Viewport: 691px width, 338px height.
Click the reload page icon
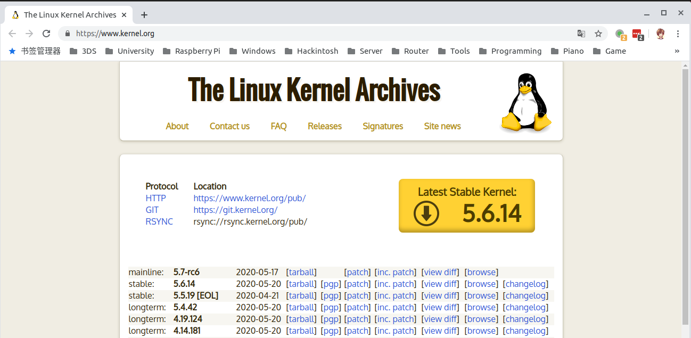(46, 34)
